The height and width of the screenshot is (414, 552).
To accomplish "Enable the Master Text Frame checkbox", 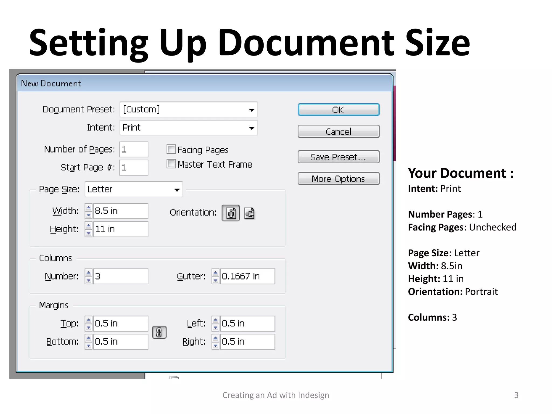I will click(x=171, y=164).
